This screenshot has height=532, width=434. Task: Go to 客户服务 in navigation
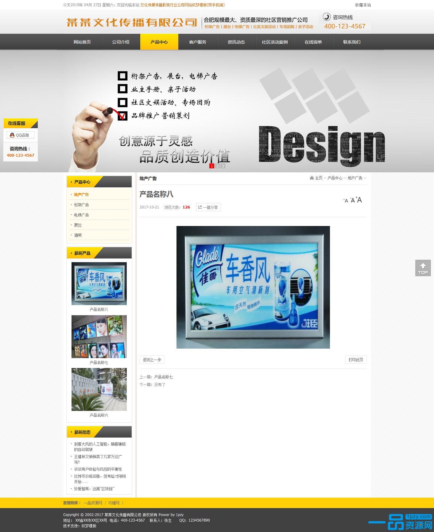pos(198,42)
